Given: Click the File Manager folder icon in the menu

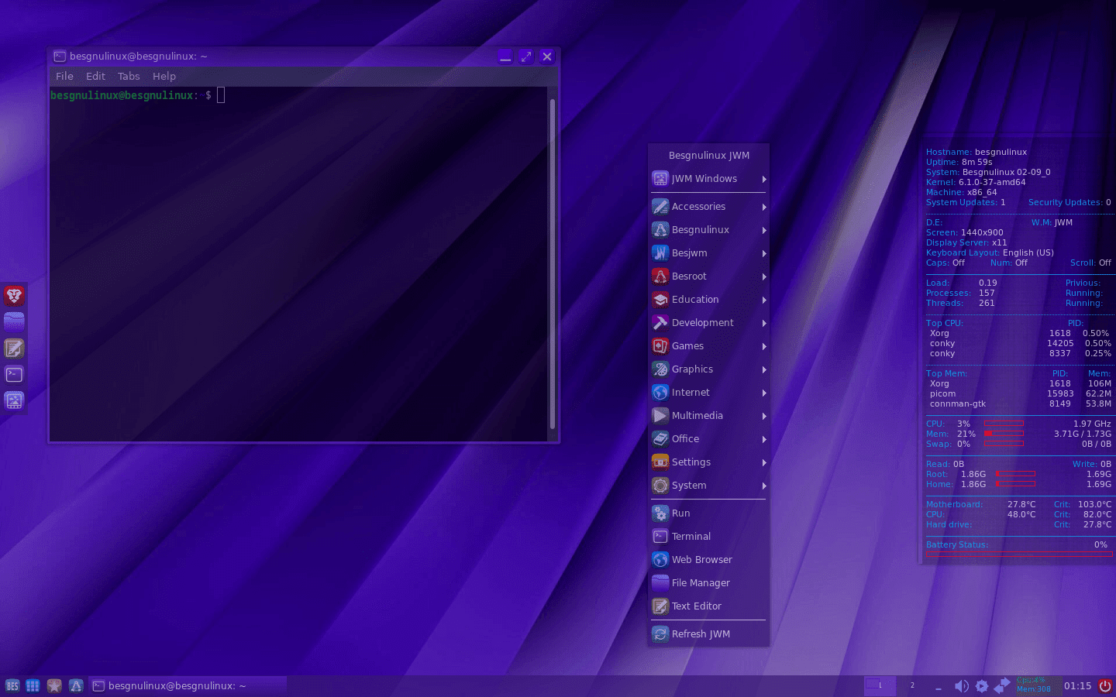Looking at the screenshot, I should coord(660,582).
